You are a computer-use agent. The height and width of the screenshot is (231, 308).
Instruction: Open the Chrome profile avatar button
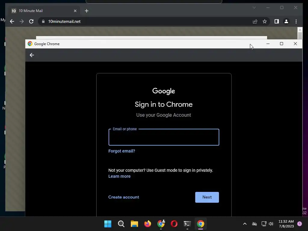coord(286,21)
